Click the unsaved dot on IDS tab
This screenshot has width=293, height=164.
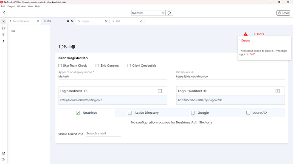[x=68, y=21]
